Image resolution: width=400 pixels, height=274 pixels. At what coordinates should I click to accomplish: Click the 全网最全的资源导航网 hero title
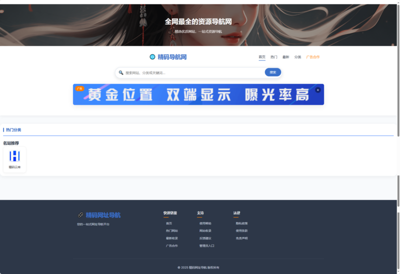coord(198,21)
